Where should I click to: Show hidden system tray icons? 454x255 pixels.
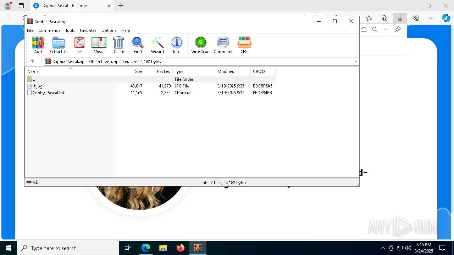(x=382, y=248)
